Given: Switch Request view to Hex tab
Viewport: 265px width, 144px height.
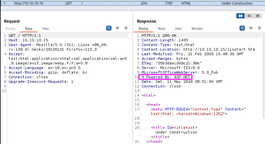Looking at the screenshot, I should click(x=45, y=29).
